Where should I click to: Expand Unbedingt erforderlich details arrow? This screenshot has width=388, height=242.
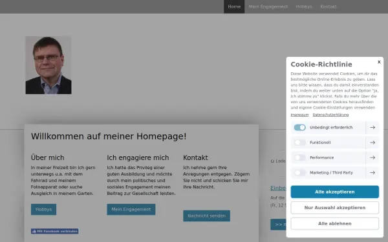pyautogui.click(x=372, y=127)
